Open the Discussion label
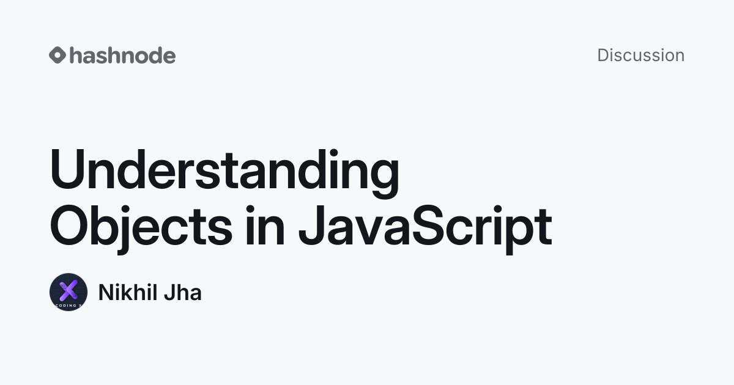734x385 pixels. (x=640, y=55)
